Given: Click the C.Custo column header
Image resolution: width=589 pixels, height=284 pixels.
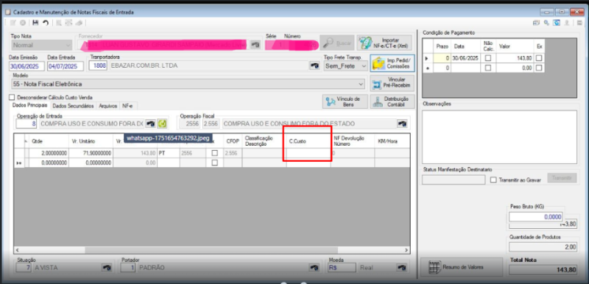Looking at the screenshot, I should coord(308,141).
